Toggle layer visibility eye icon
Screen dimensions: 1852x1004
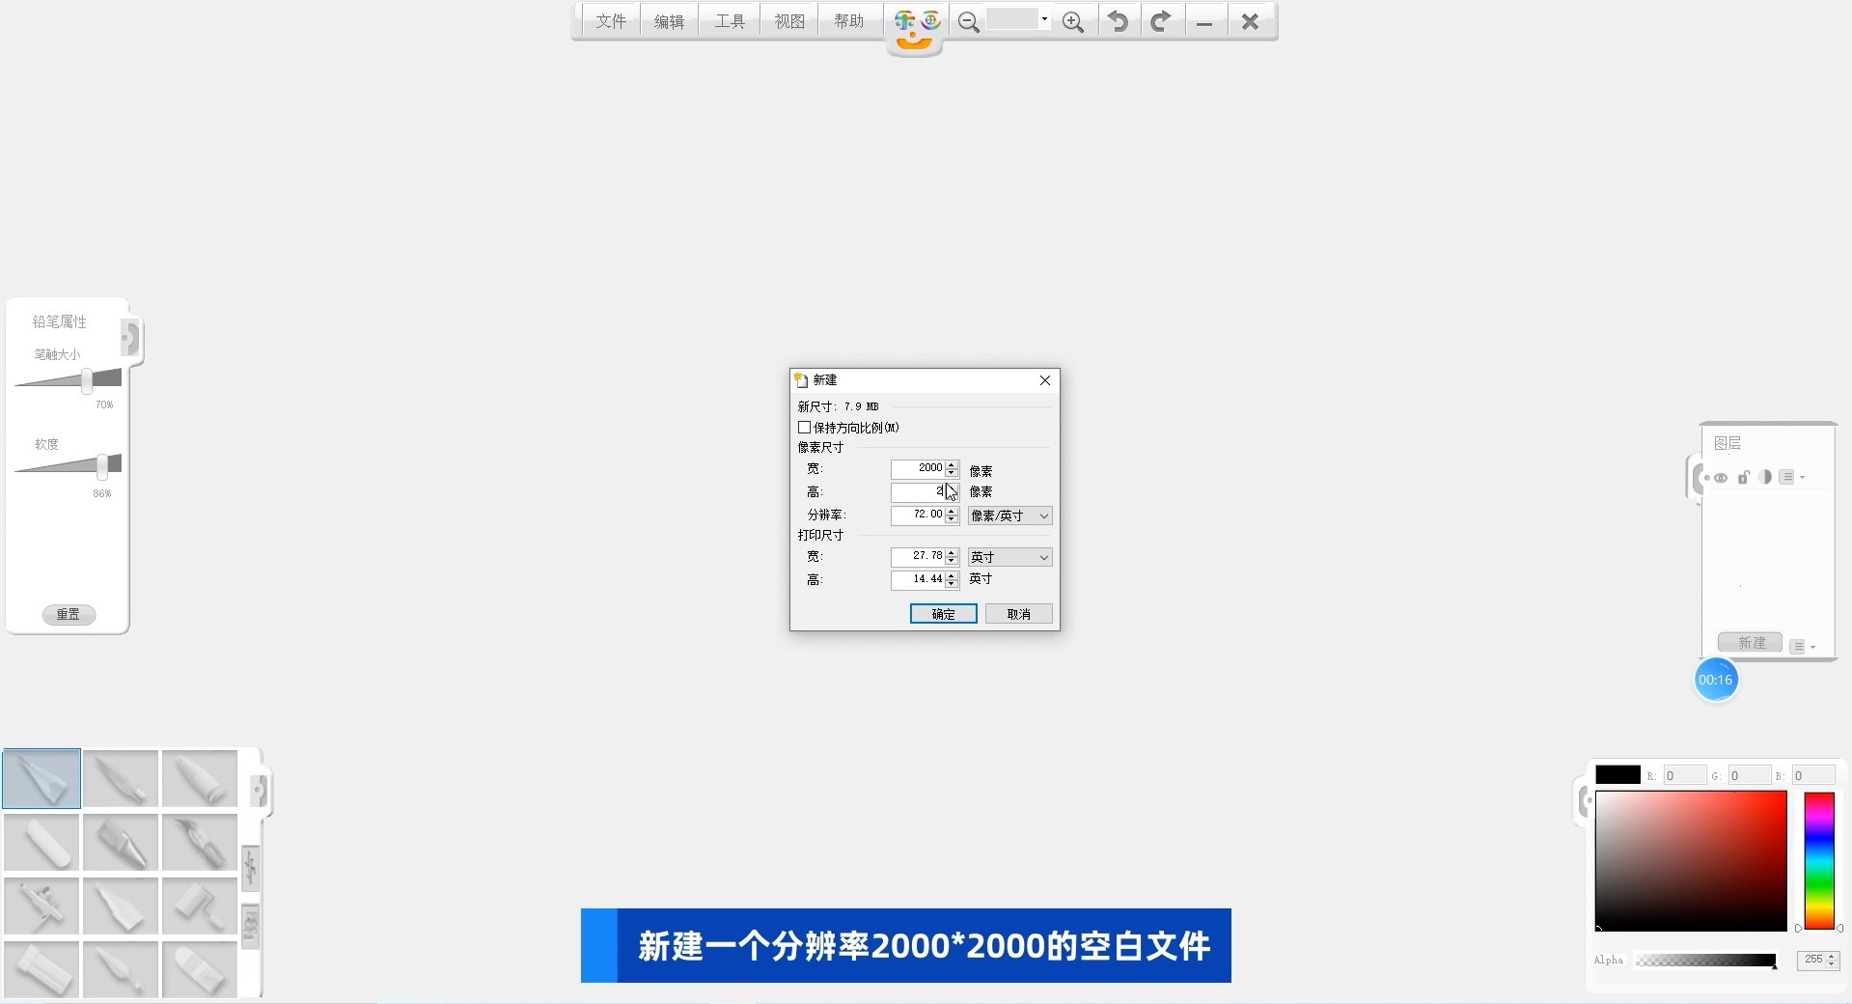(1721, 478)
